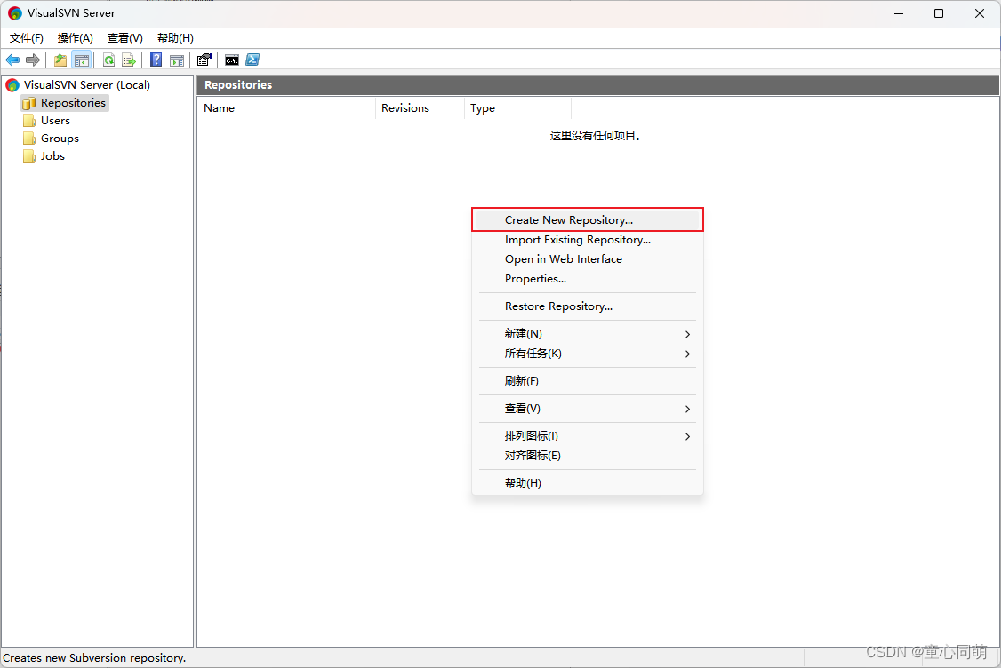Expand the 所有任务(K) submenu arrow
The width and height of the screenshot is (1001, 668).
tap(687, 354)
